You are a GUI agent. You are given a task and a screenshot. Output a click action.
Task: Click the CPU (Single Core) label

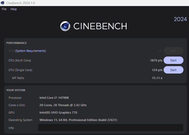(20, 70)
